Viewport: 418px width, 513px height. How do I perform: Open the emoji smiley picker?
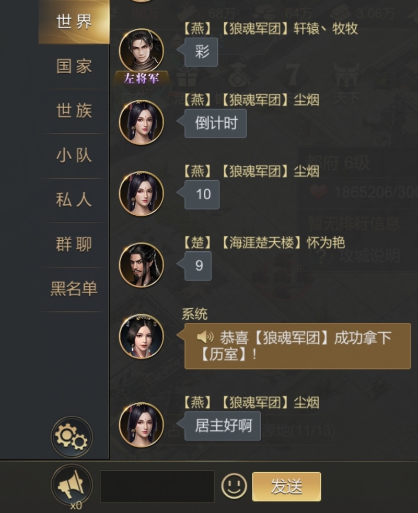(234, 486)
